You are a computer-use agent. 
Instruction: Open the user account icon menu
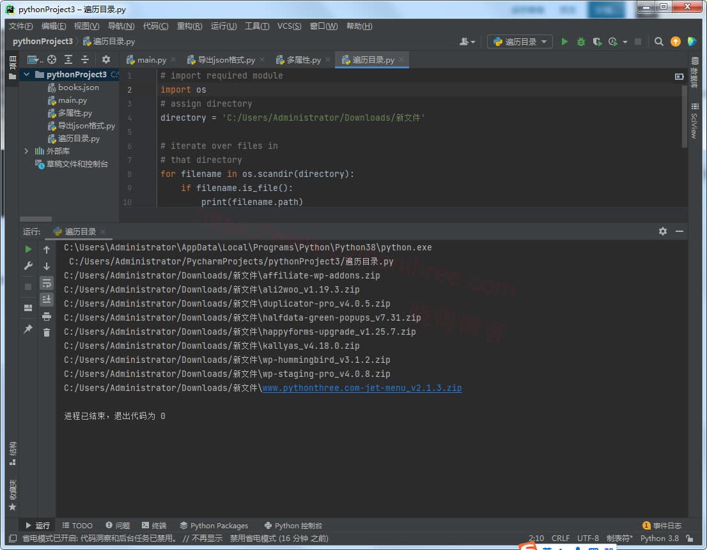click(467, 42)
